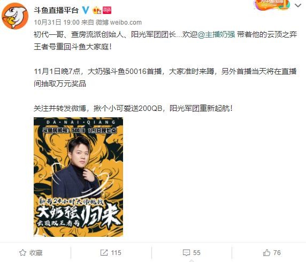Click the 55 comment count
306x262 pixels.
click(196, 252)
